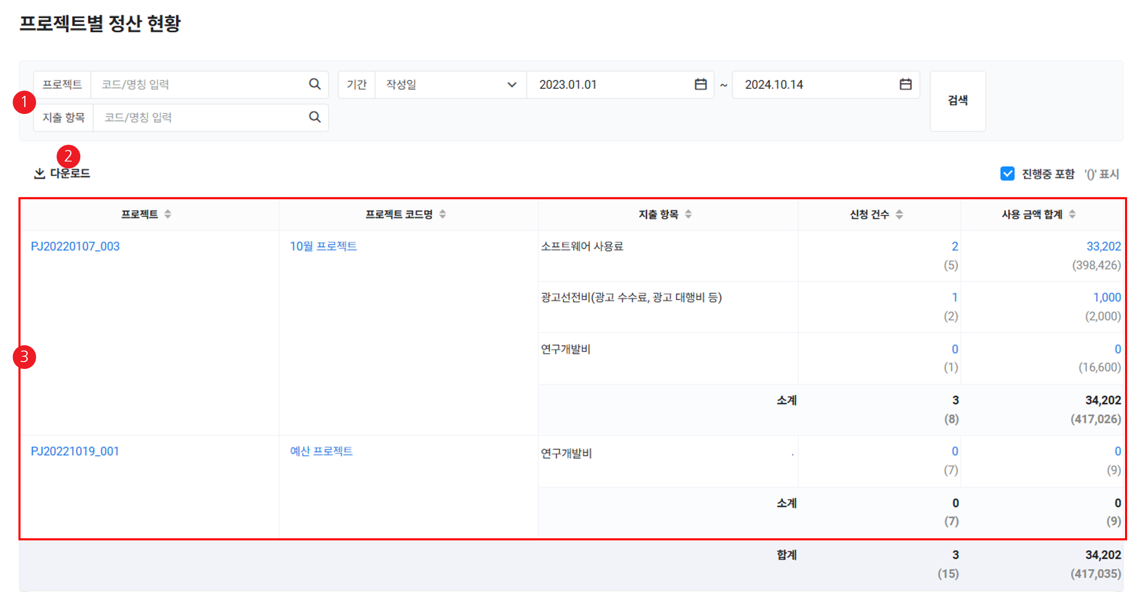This screenshot has height=592, width=1132.
Task: Open project link PJ20220107_003
Action: coord(75,246)
